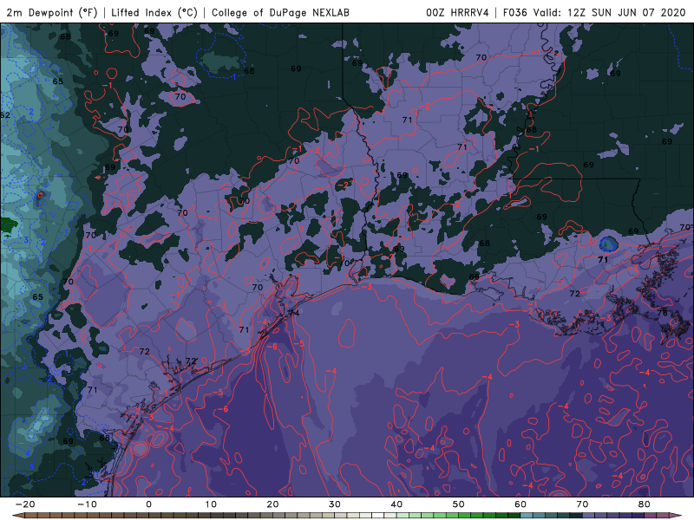
Task: Click the 74 dewpoint value near coast
Action: 294,313
